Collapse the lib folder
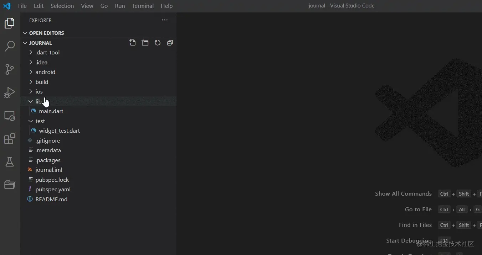The height and width of the screenshot is (255, 482). coord(98,101)
